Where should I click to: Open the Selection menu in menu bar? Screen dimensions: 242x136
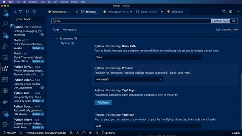pos(33,2)
